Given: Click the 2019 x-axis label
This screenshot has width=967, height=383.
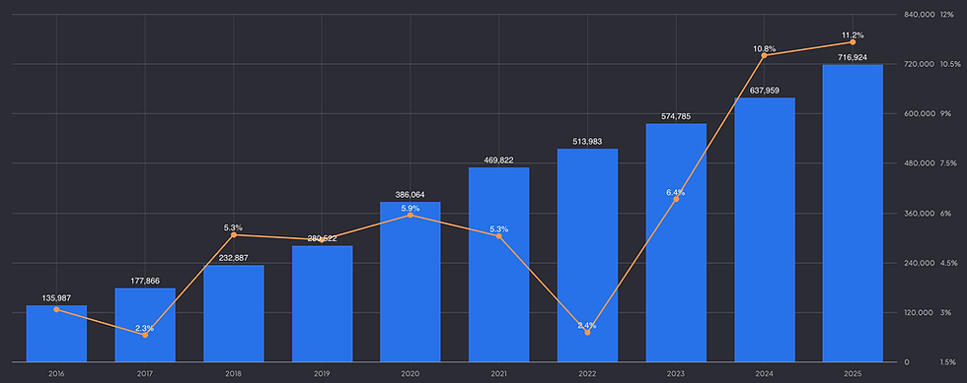Looking at the screenshot, I should (x=322, y=374).
